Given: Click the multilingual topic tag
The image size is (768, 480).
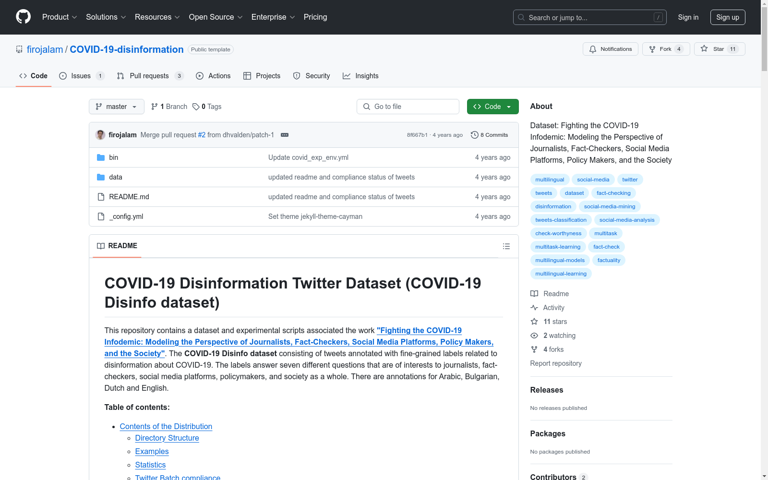Looking at the screenshot, I should click(550, 180).
